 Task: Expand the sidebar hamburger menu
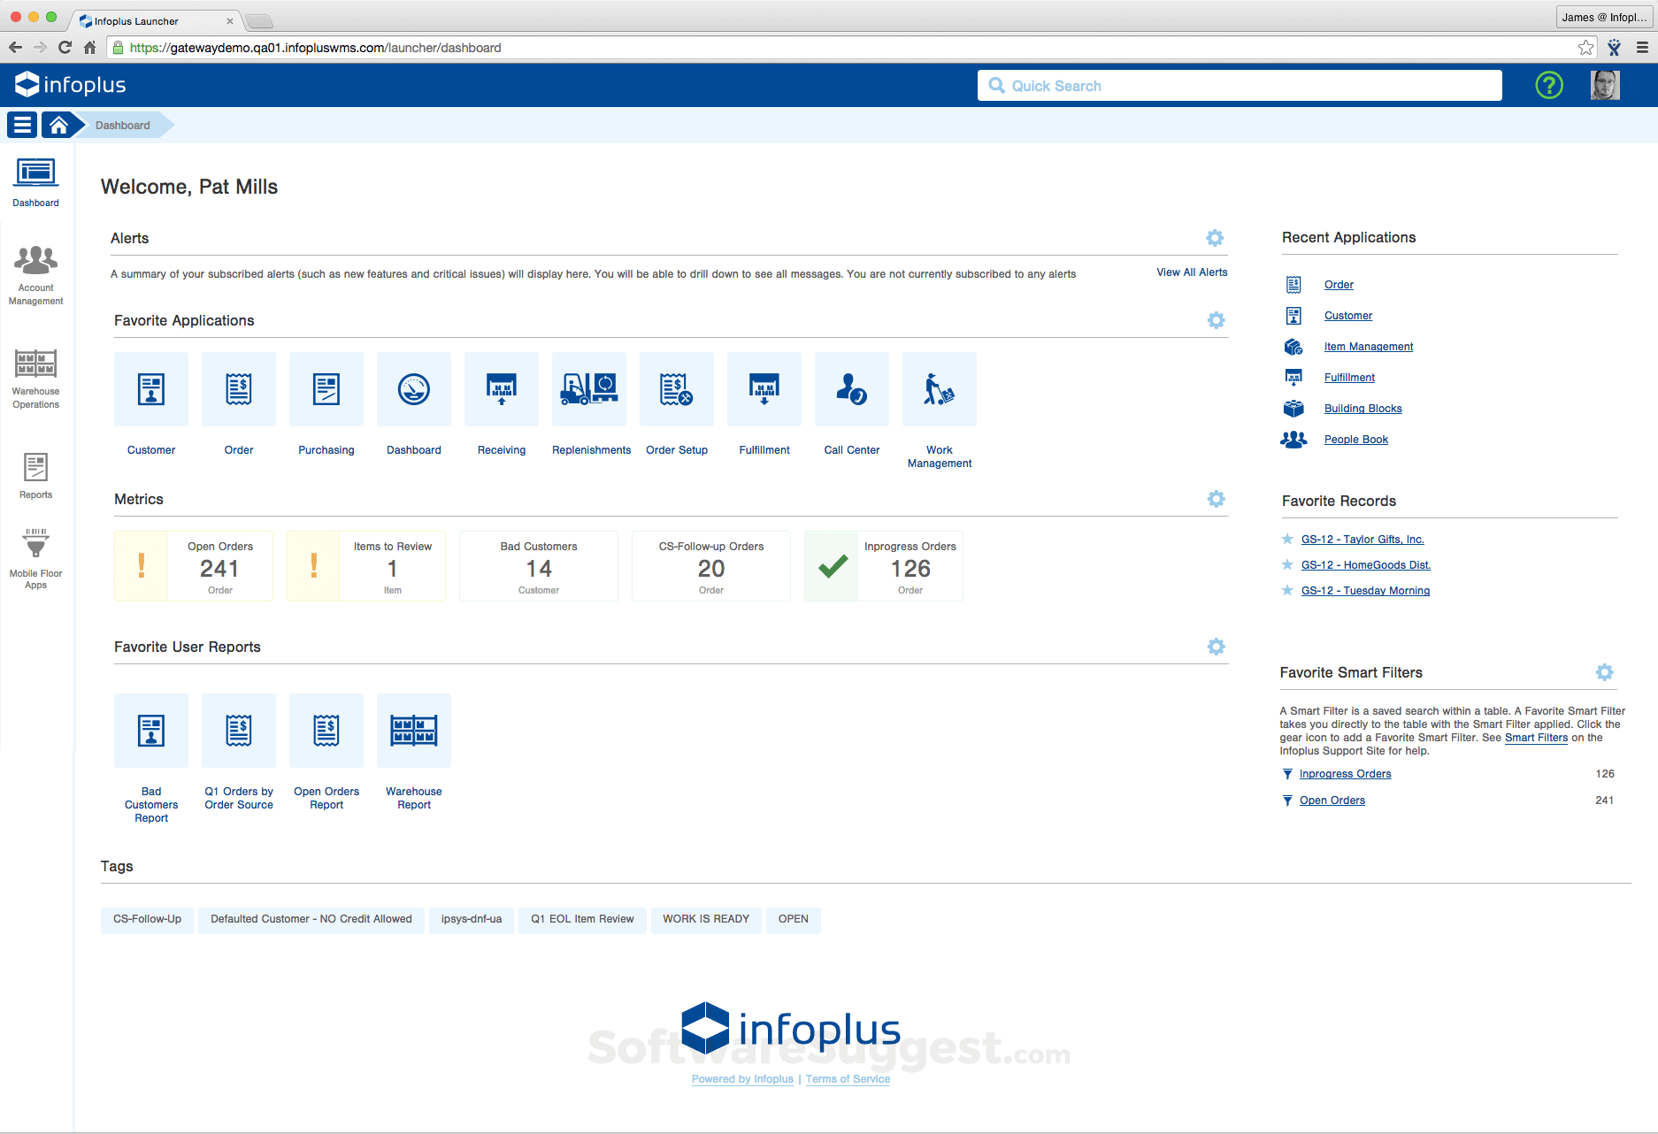pyautogui.click(x=21, y=124)
